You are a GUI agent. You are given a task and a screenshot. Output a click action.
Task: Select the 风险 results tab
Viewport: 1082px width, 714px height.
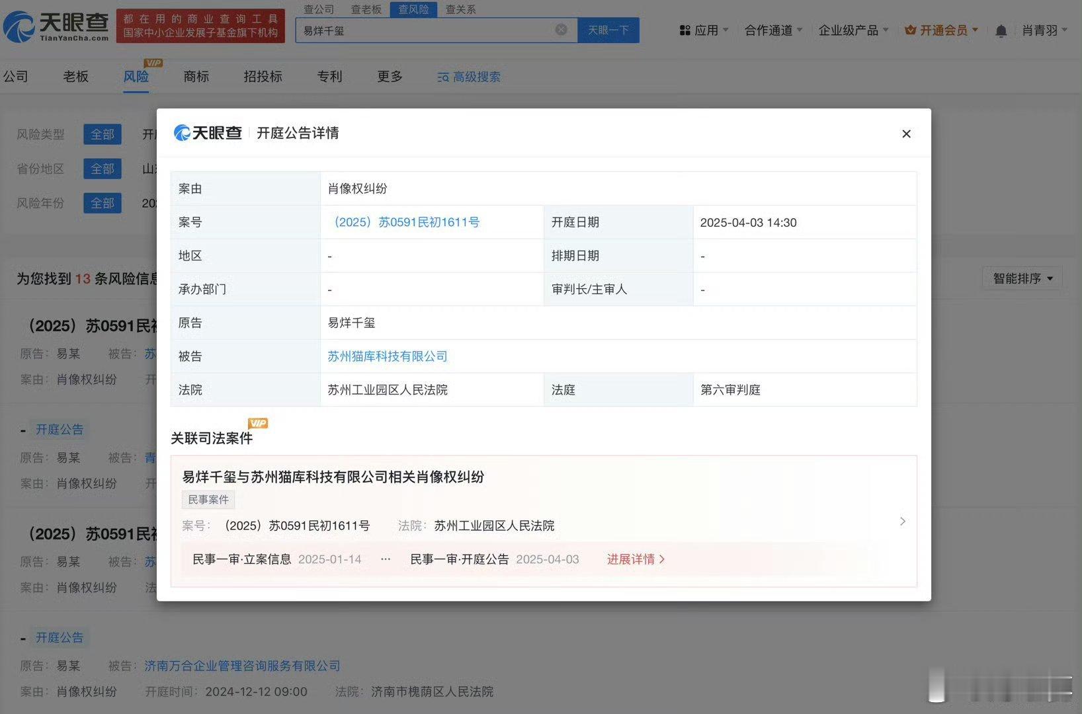[x=136, y=77]
